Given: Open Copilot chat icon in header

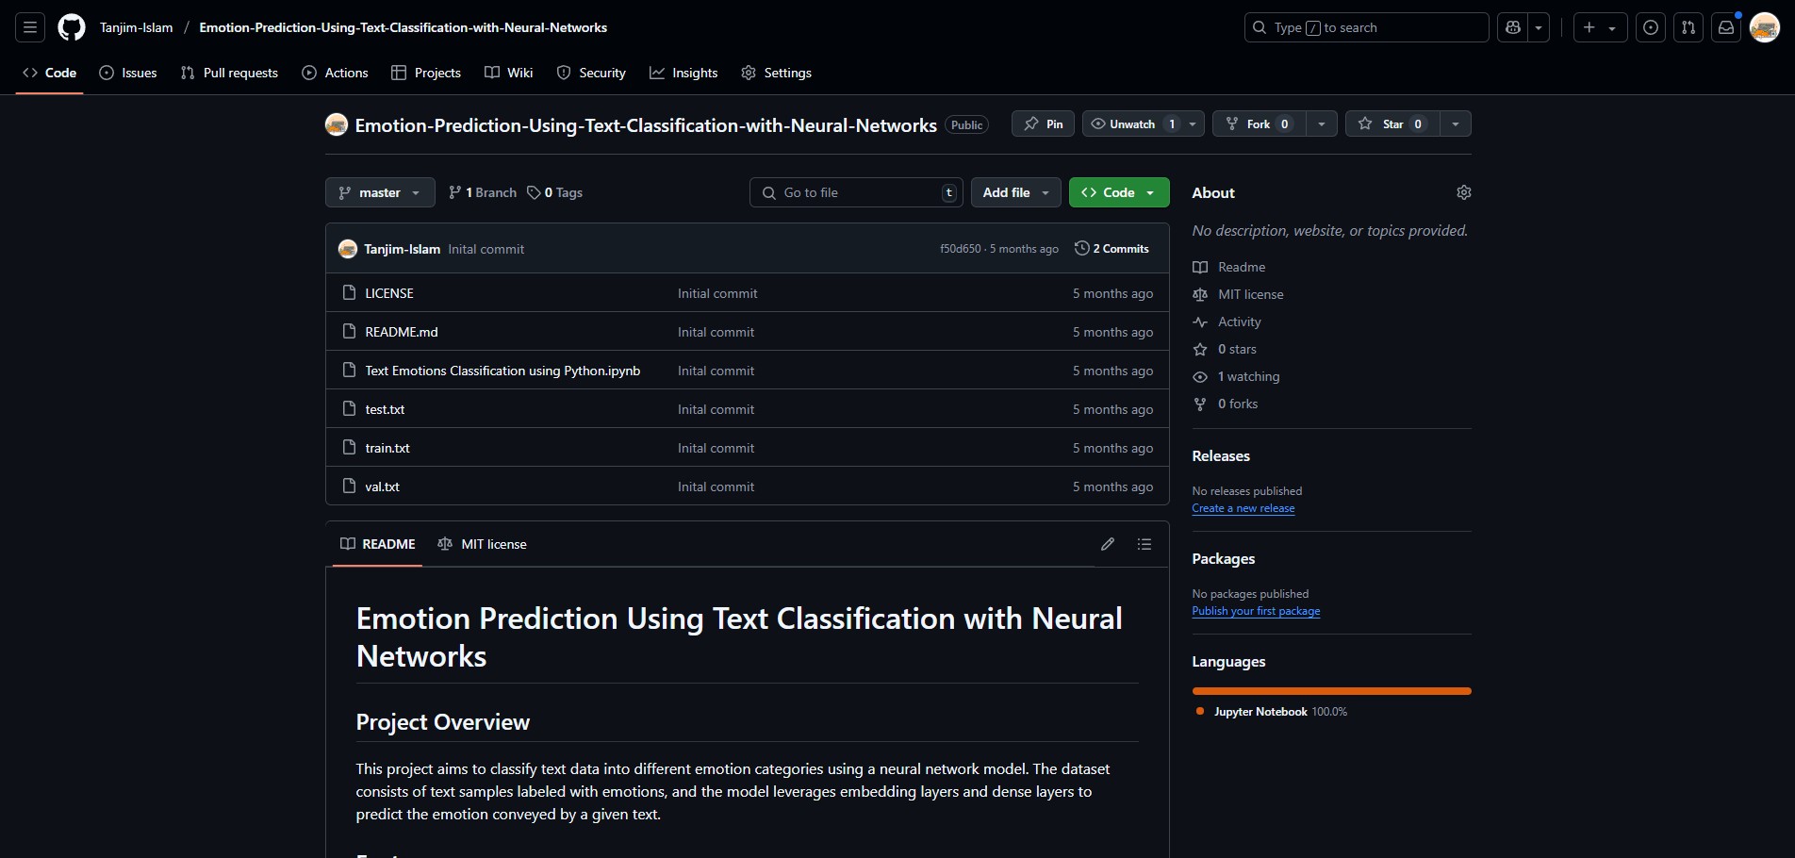Looking at the screenshot, I should click(1513, 27).
